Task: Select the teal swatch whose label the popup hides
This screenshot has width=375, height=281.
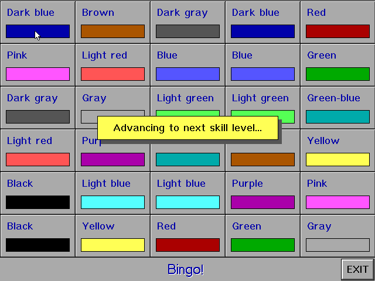Action: coord(187,160)
